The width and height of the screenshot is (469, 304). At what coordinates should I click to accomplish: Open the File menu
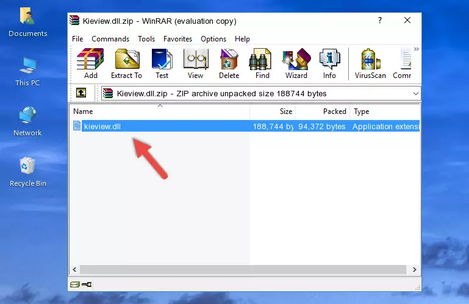tap(77, 39)
